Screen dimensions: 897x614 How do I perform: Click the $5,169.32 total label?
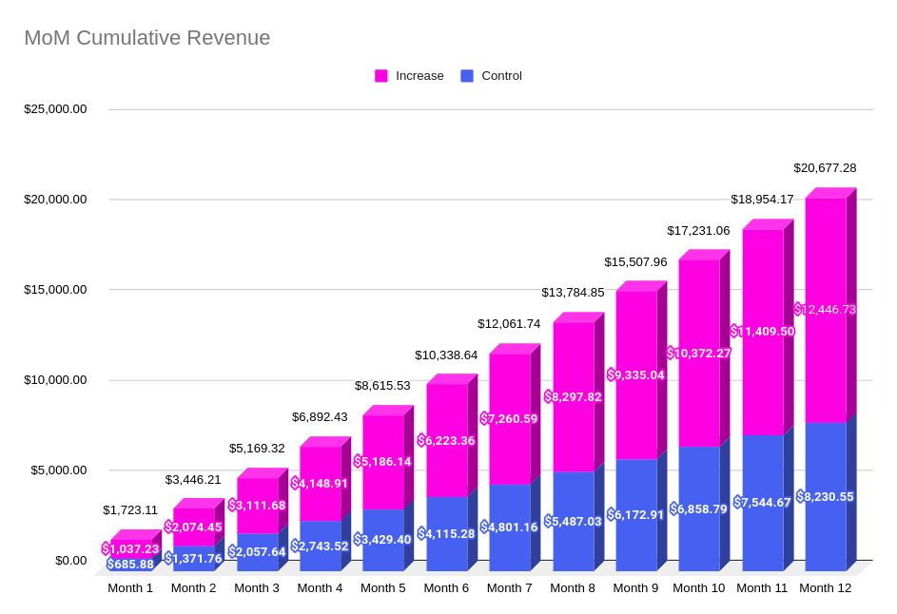click(257, 449)
